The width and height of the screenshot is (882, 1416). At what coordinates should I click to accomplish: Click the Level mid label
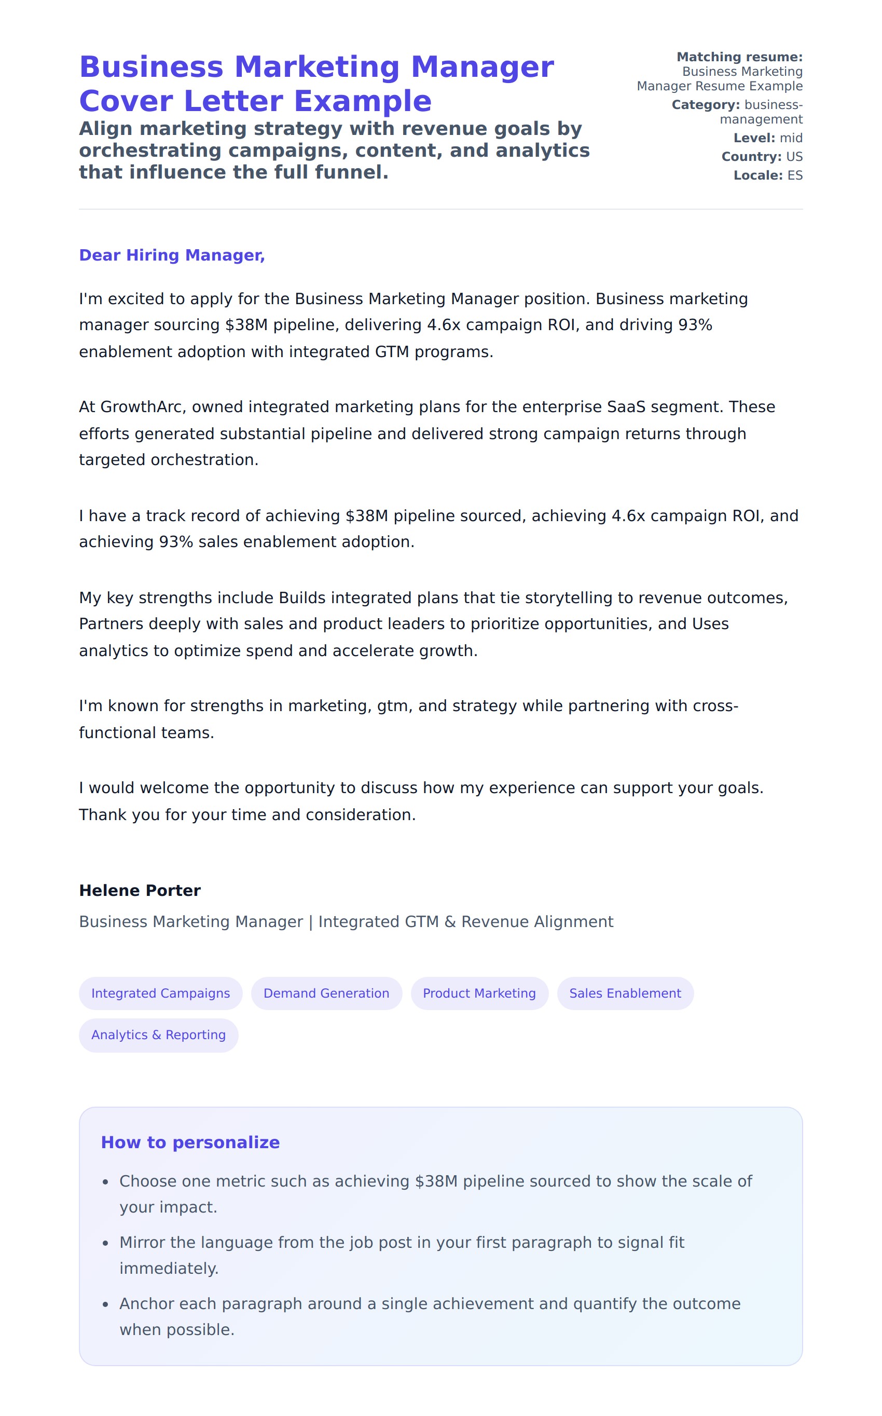(x=768, y=138)
